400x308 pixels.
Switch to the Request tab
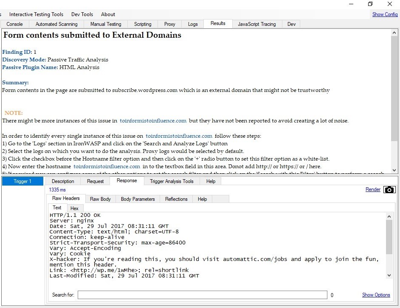pos(95,181)
